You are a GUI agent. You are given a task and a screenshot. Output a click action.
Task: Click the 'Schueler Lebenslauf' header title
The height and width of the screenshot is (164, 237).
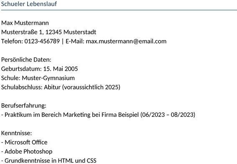[29, 4]
